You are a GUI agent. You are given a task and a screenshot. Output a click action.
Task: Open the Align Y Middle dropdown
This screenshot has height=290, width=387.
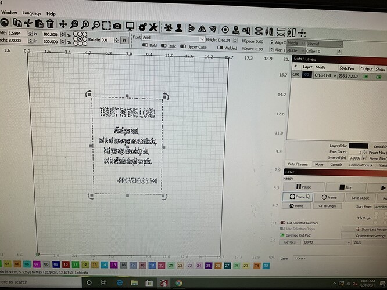point(296,50)
